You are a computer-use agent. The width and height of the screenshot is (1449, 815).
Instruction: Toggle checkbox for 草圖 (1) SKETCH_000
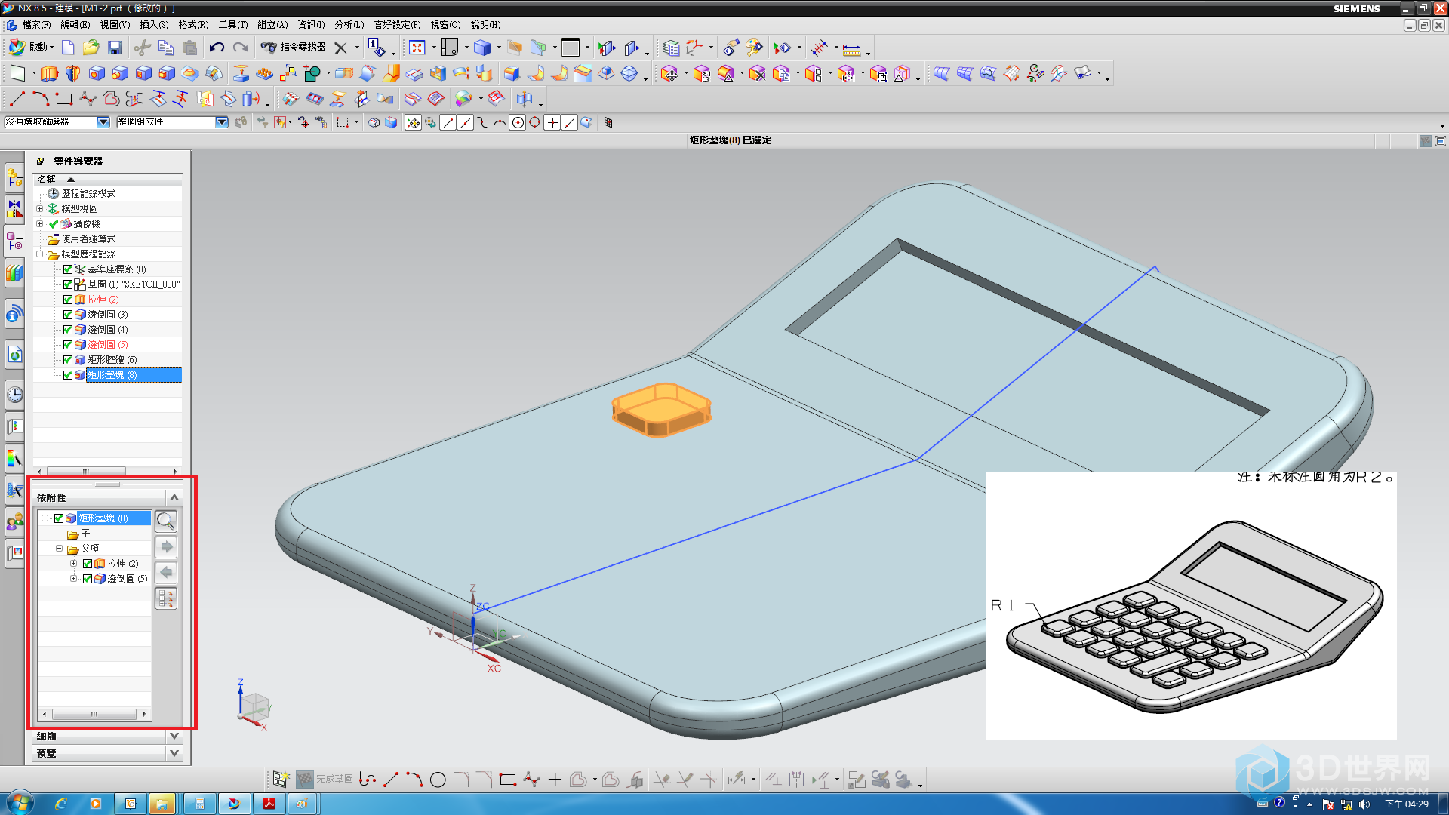click(68, 284)
